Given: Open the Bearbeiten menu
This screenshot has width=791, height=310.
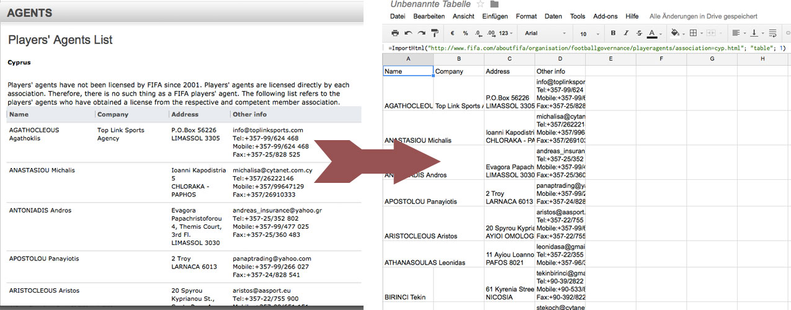Looking at the screenshot, I should point(429,16).
